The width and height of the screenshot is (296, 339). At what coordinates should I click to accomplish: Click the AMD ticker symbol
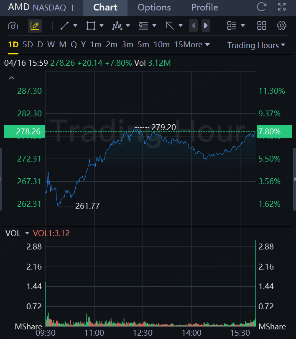coord(18,7)
